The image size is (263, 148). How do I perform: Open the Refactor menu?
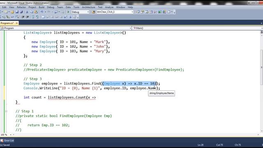(21, 7)
